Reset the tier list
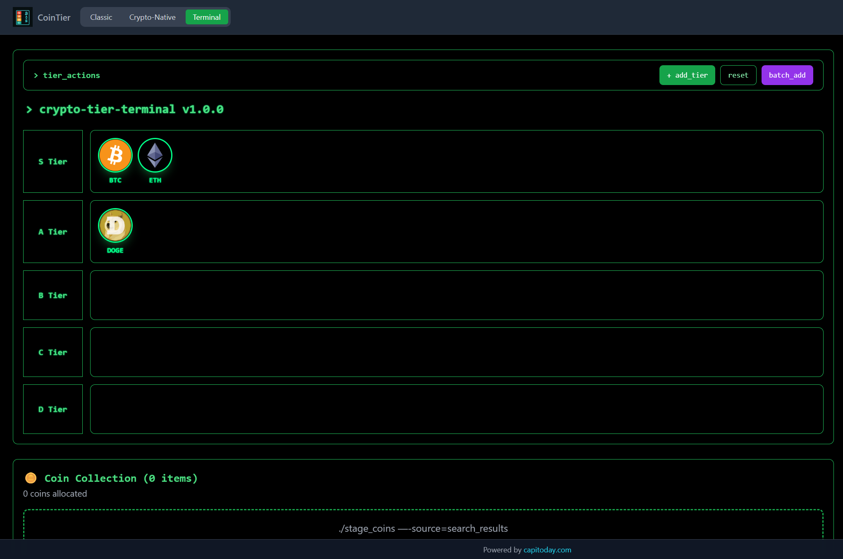The height and width of the screenshot is (559, 843). coord(738,75)
